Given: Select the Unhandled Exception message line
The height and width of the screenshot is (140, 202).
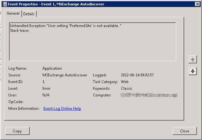Looking at the screenshot, I should click(x=66, y=26).
